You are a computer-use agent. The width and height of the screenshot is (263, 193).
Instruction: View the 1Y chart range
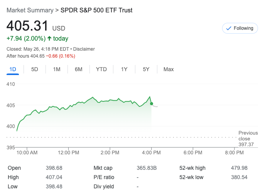click(x=124, y=69)
